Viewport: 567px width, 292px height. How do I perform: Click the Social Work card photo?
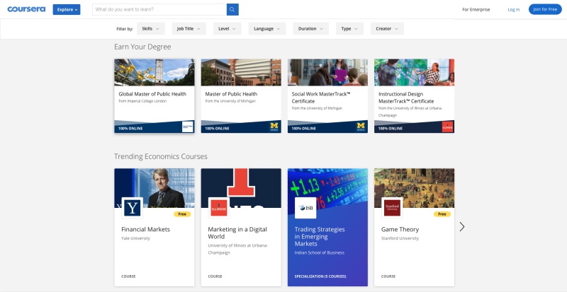tap(327, 72)
